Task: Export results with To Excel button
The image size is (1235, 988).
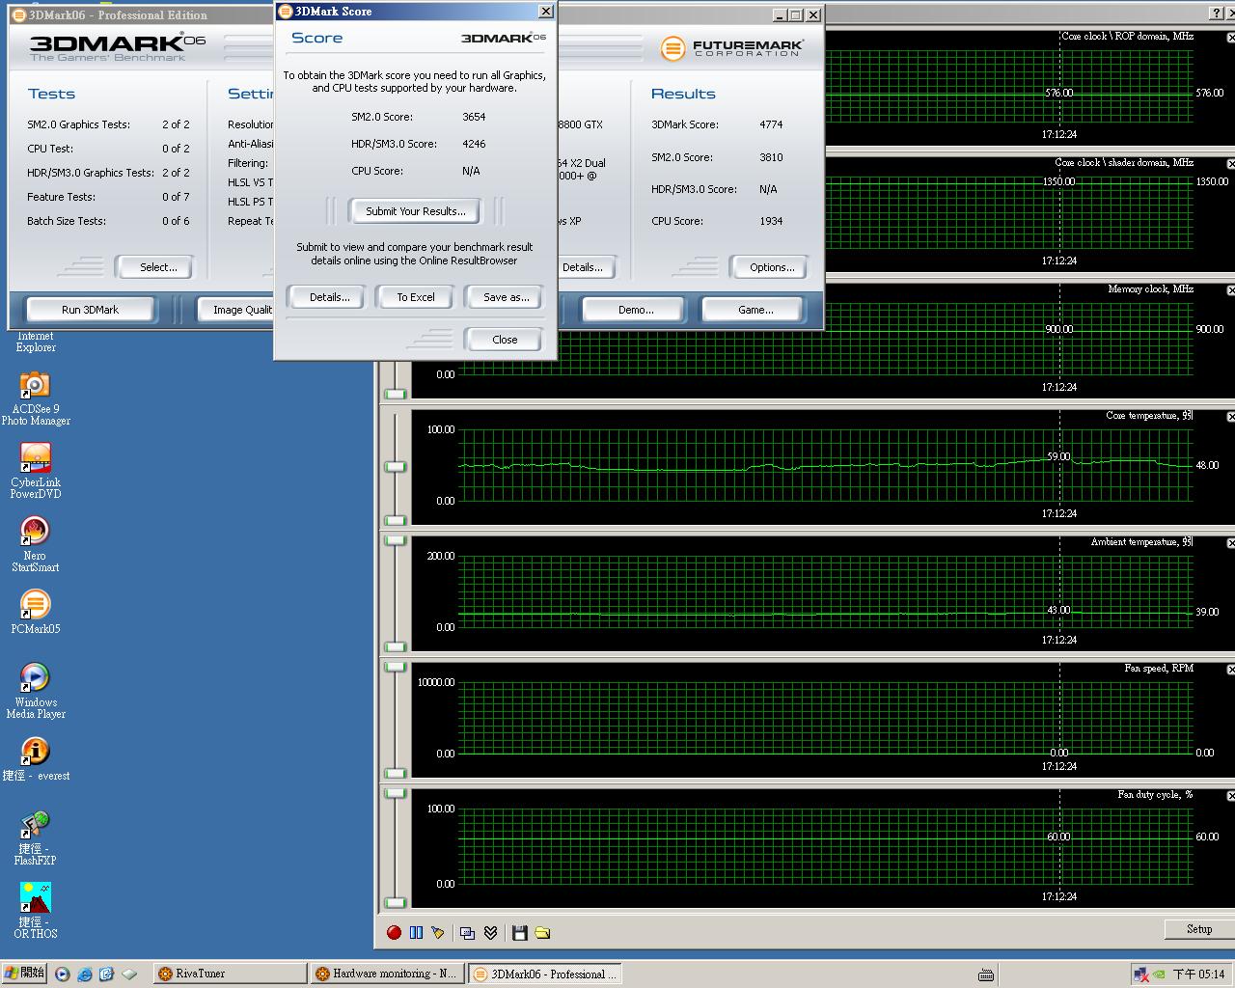Action: [x=416, y=297]
